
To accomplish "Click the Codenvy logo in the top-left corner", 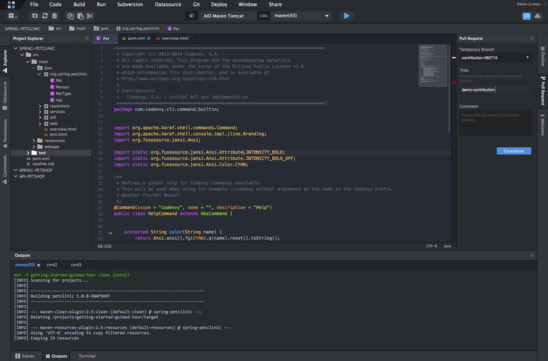I will pos(11,5).
